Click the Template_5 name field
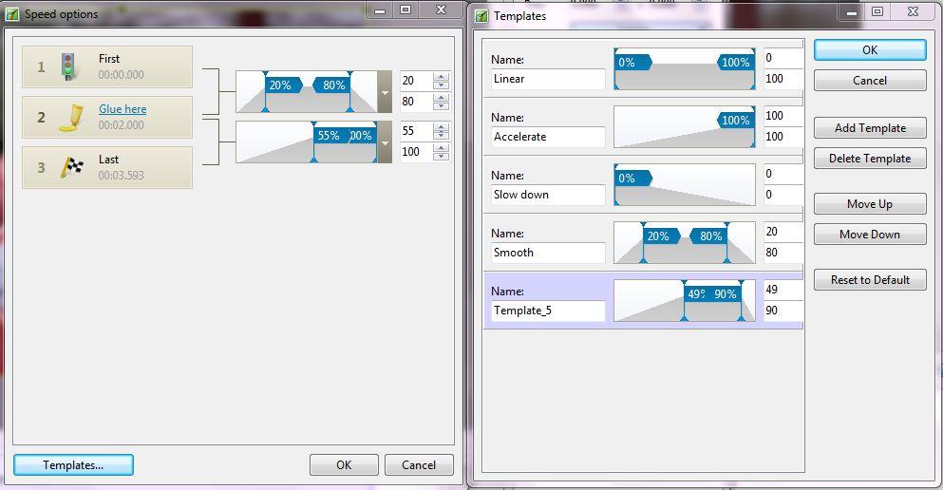The image size is (943, 490). click(x=548, y=311)
